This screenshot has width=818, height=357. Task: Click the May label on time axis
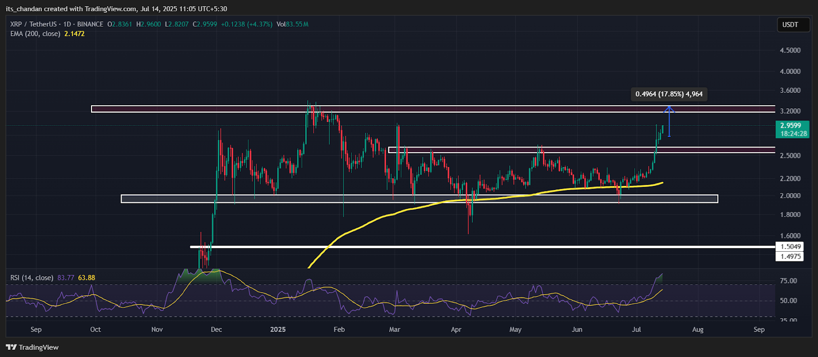click(x=515, y=329)
